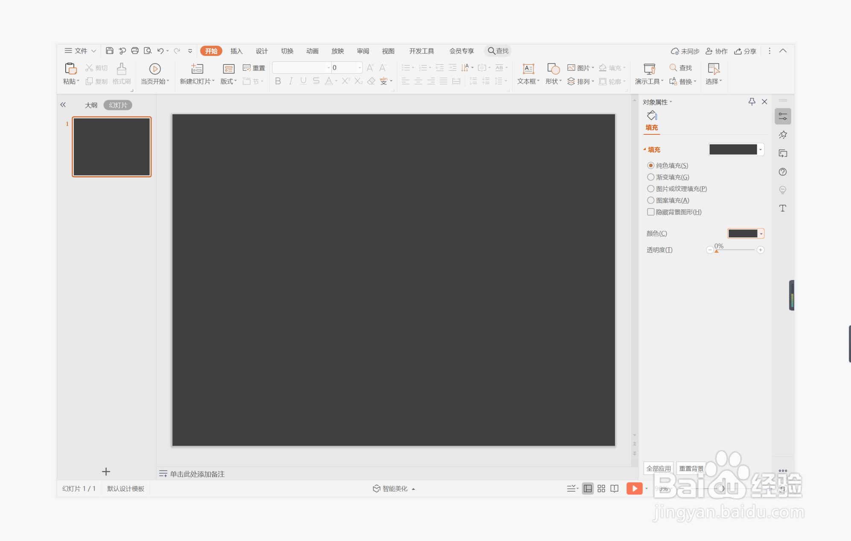Check Hide Background Graphics checkbox
This screenshot has width=851, height=541.
point(650,212)
